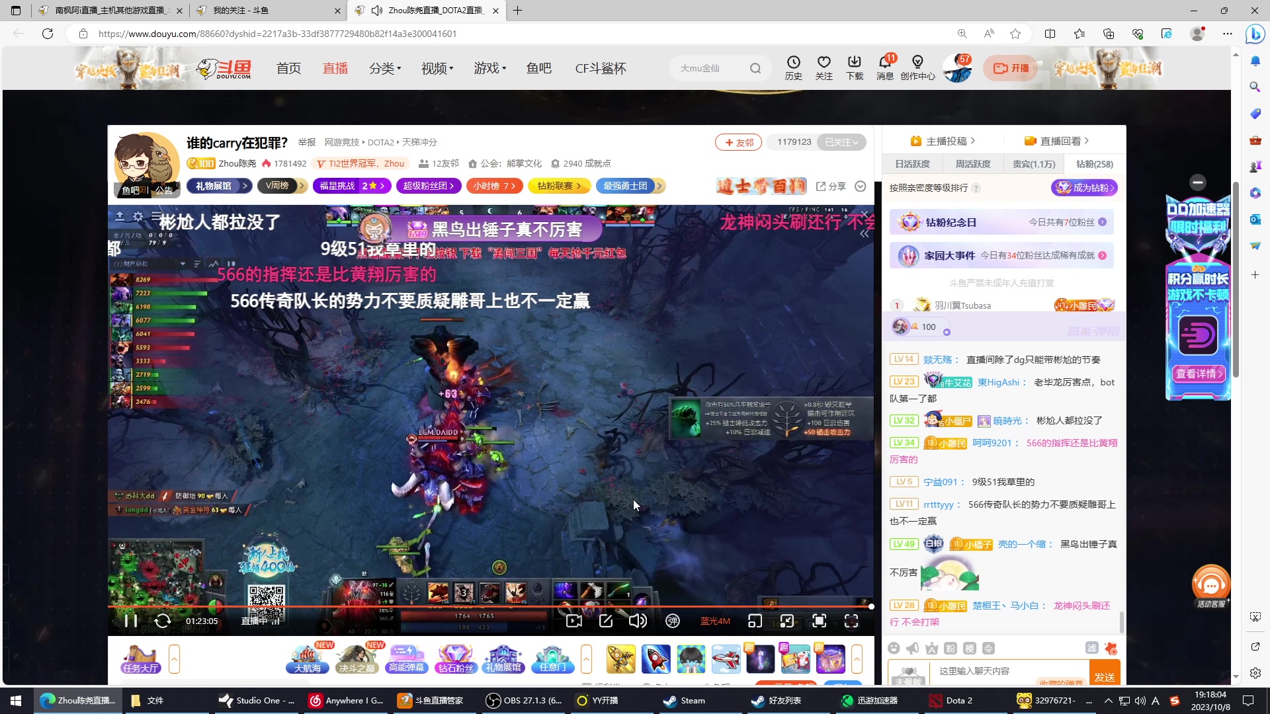
Task: Click the megaphone icon in chat toolbar
Action: (x=913, y=648)
